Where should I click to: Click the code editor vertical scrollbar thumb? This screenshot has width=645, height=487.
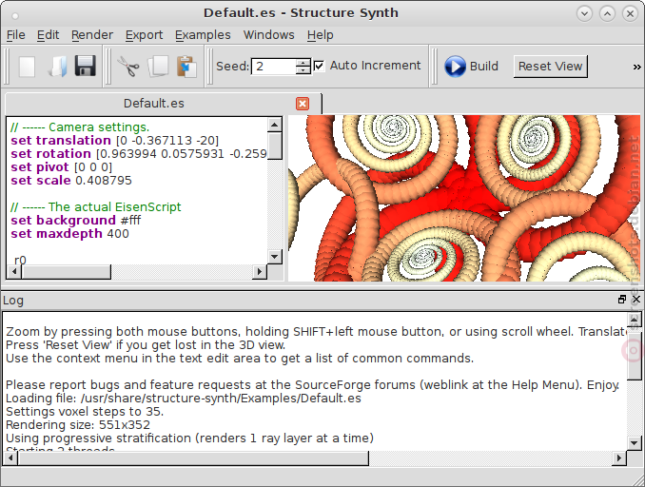tap(274, 146)
